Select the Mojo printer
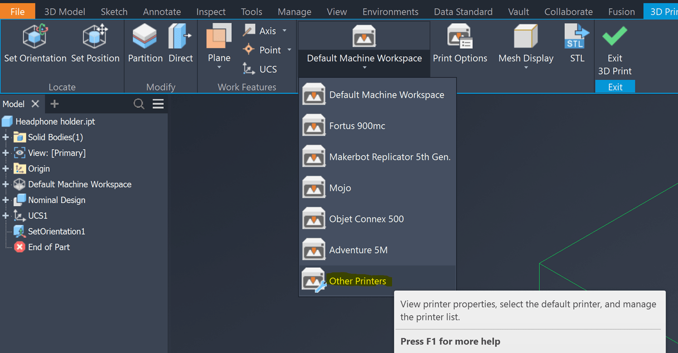This screenshot has width=678, height=353. 377,188
